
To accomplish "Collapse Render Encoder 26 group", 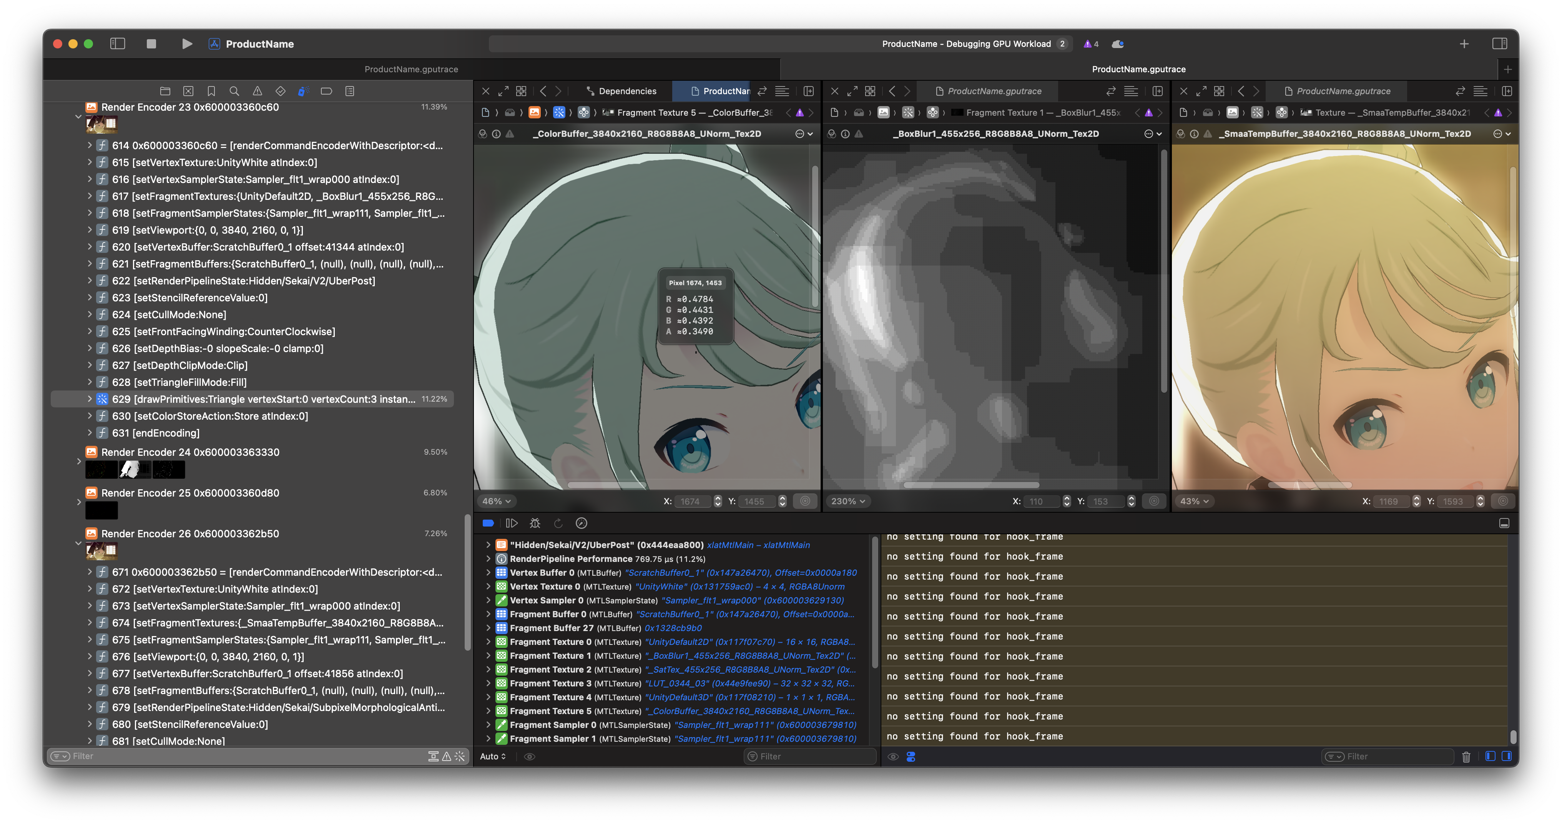I will [78, 543].
